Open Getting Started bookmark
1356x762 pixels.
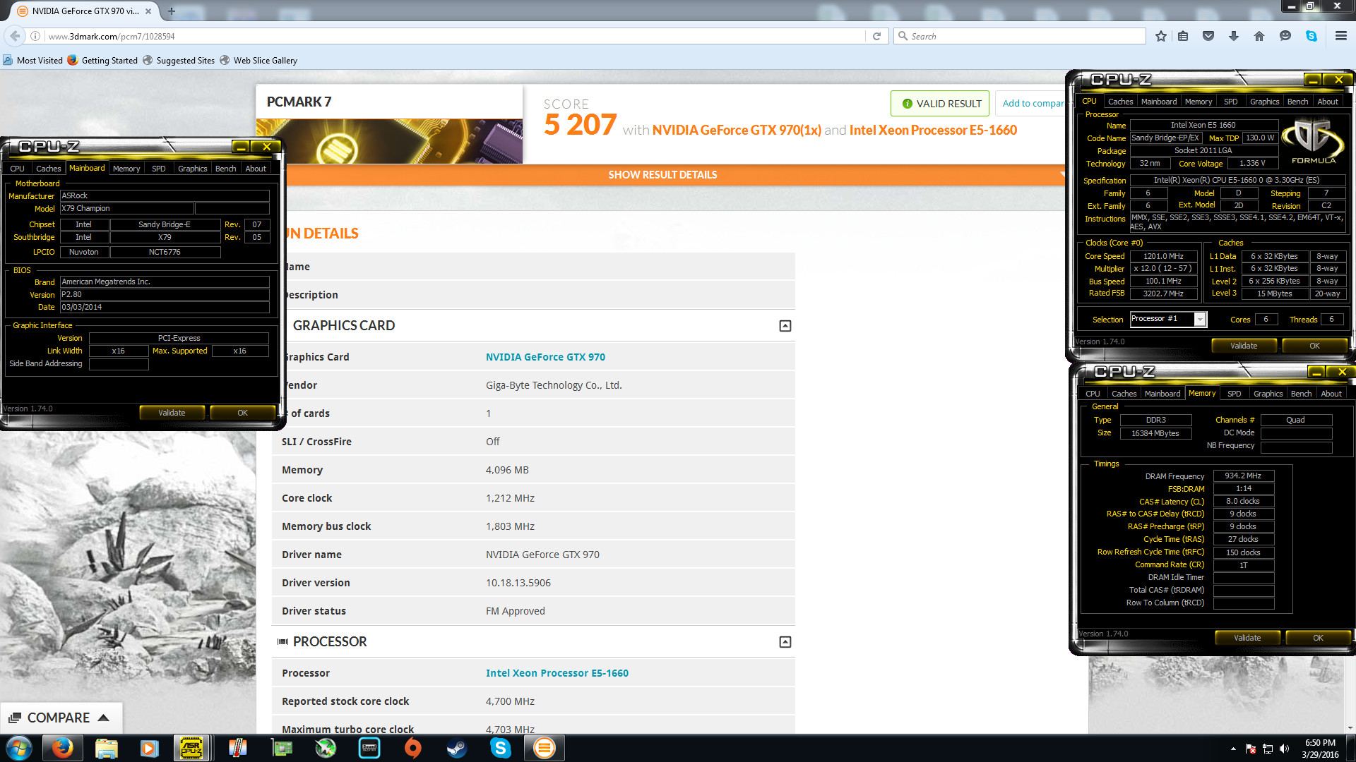tap(102, 61)
